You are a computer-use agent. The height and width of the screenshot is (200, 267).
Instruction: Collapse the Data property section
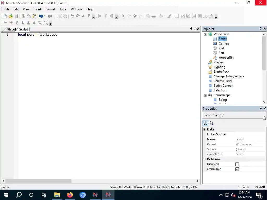pyautogui.click(x=204, y=130)
